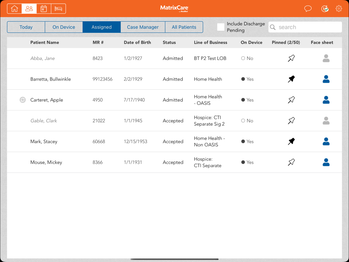Image resolution: width=349 pixels, height=262 pixels.
Task: Click the horizontal scrollbar at the bottom
Action: [174, 259]
